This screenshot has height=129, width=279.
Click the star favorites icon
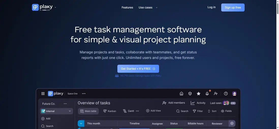tap(198, 94)
